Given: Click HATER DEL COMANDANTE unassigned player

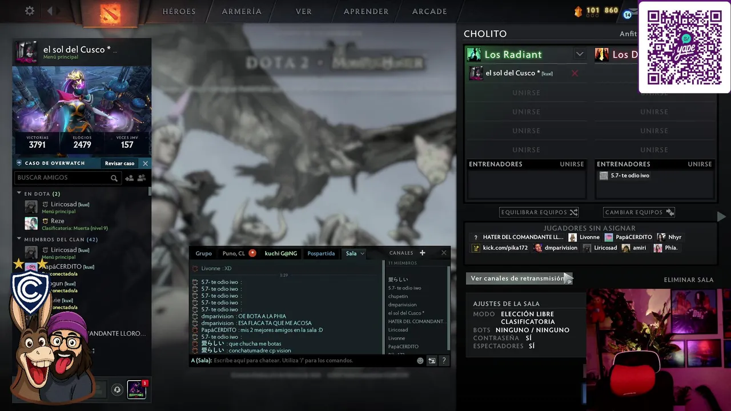Looking at the screenshot, I should (518, 237).
